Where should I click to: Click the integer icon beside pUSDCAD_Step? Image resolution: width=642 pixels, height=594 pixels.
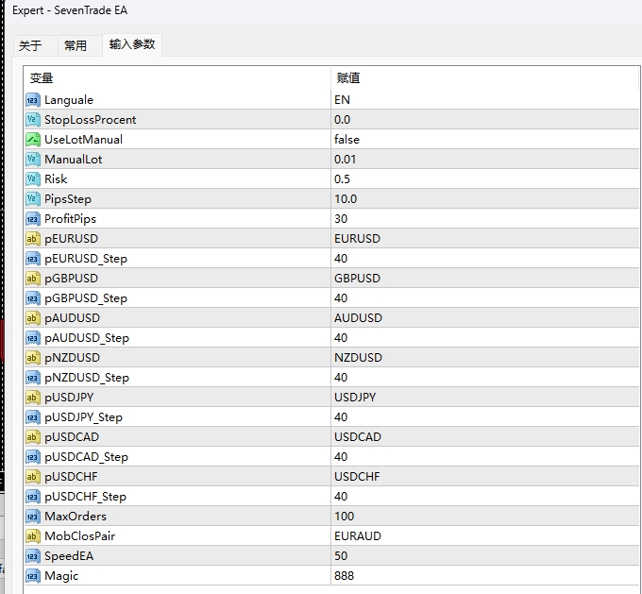[x=33, y=457]
